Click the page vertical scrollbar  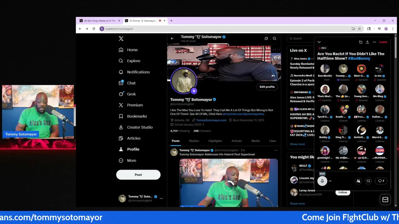[395, 47]
